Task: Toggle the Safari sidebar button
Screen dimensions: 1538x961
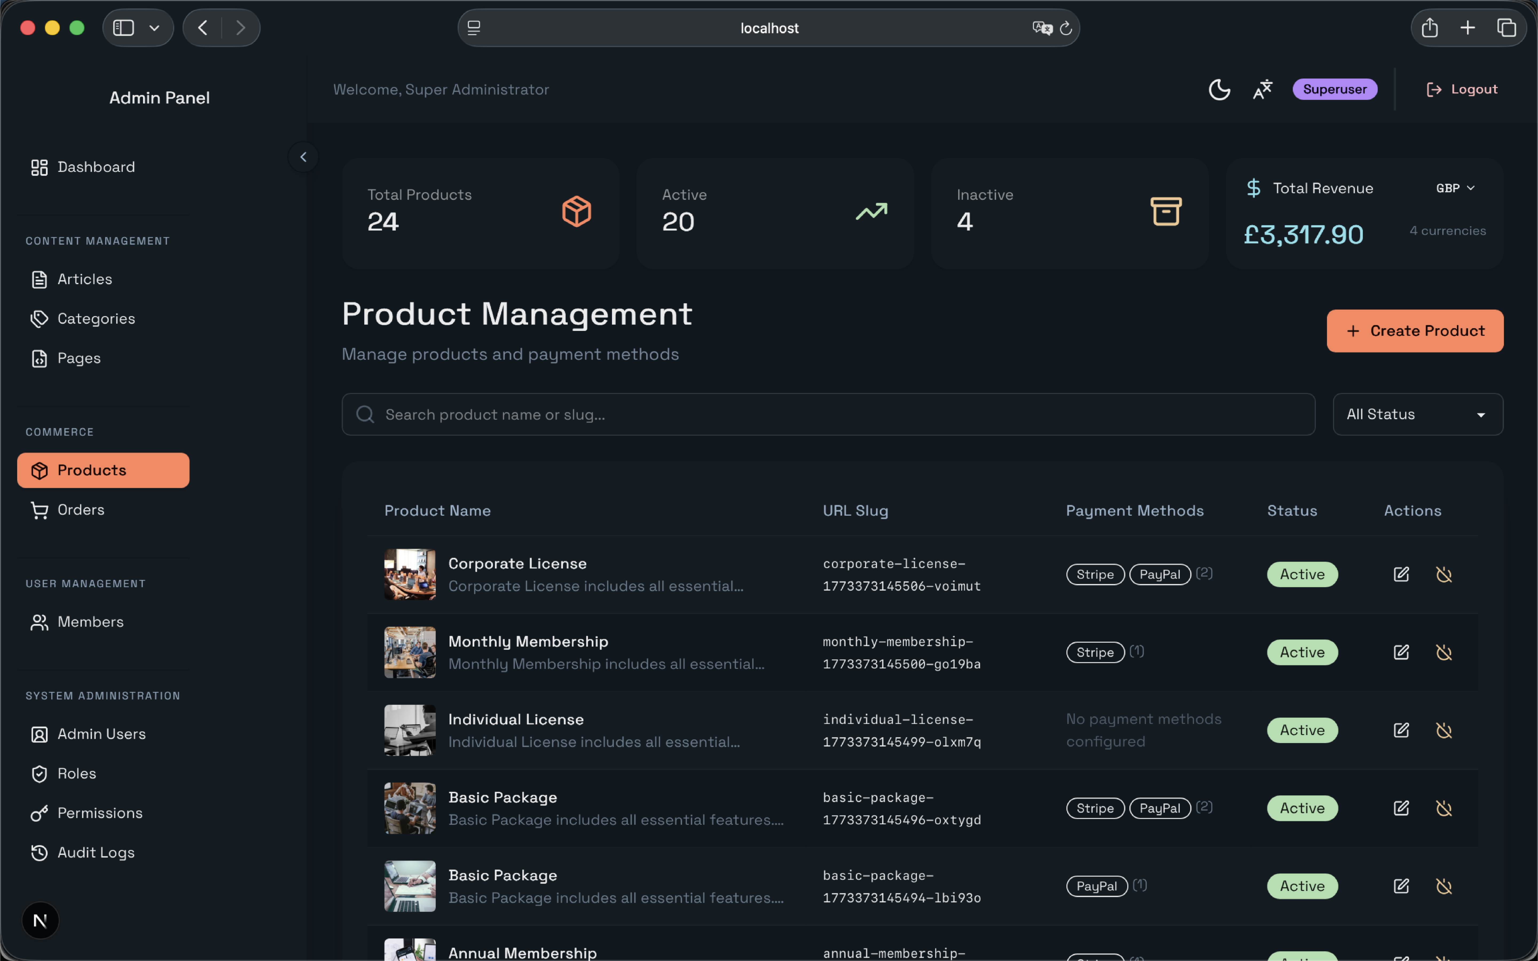Action: pos(123,28)
